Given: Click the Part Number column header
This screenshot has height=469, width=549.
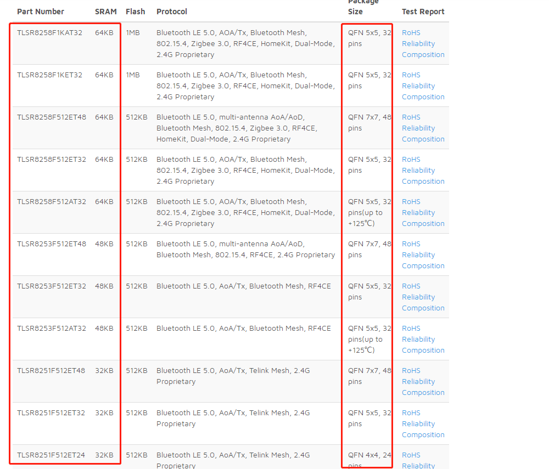Looking at the screenshot, I should pos(41,12).
